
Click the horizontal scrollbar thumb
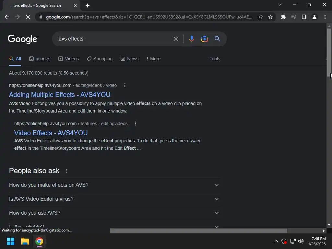(x=199, y=231)
